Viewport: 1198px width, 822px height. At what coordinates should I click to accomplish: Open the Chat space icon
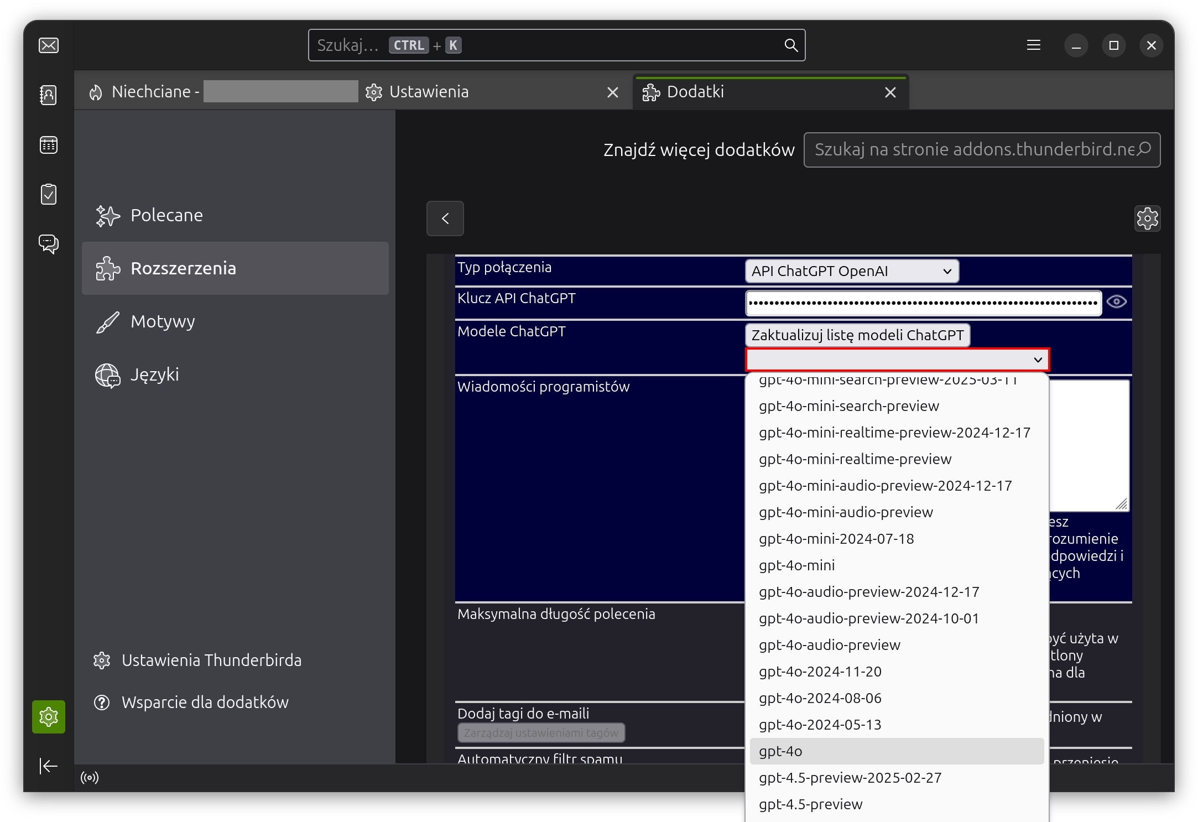click(49, 243)
